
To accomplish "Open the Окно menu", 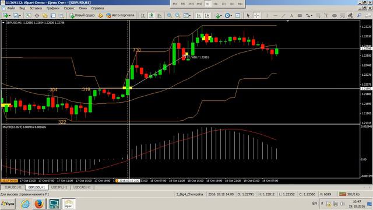I will coord(83,8).
